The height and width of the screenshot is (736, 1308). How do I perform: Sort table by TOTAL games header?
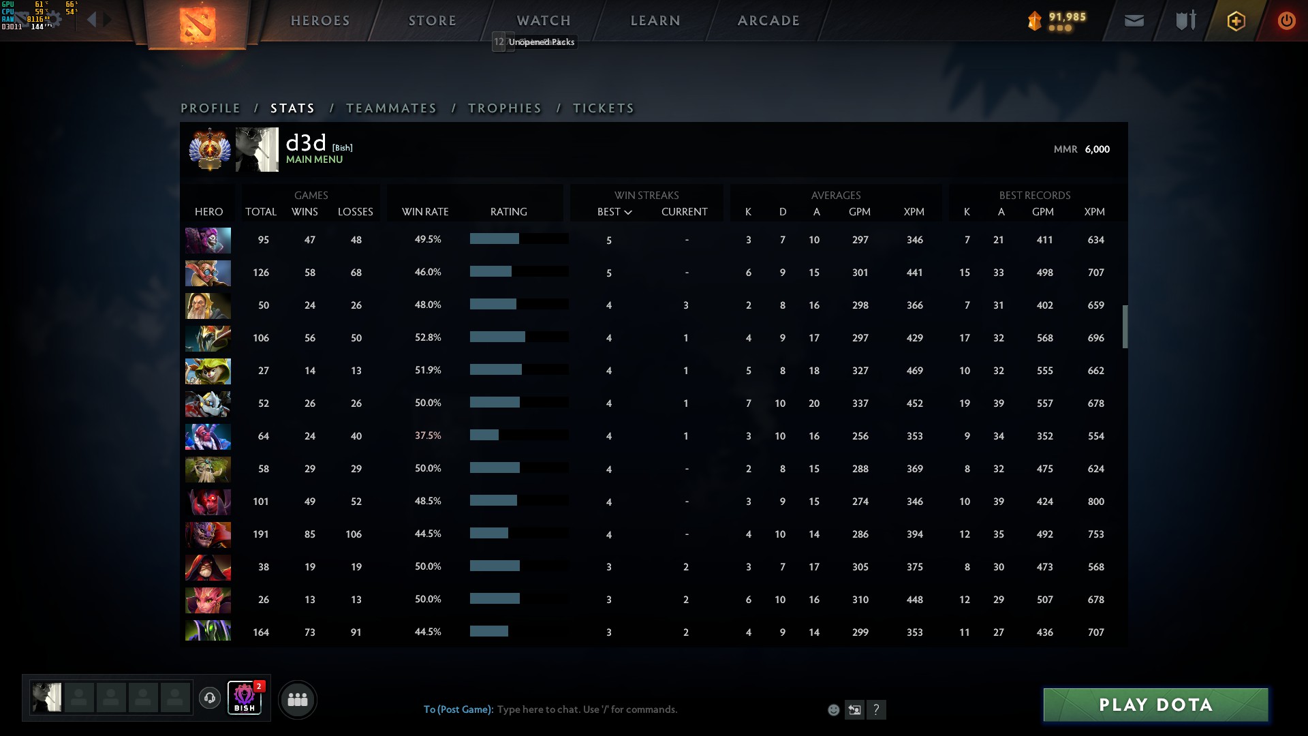[x=260, y=212]
